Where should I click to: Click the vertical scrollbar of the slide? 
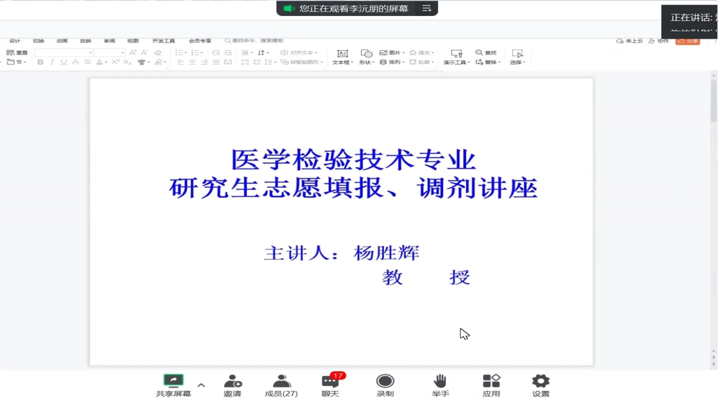pyautogui.click(x=713, y=102)
